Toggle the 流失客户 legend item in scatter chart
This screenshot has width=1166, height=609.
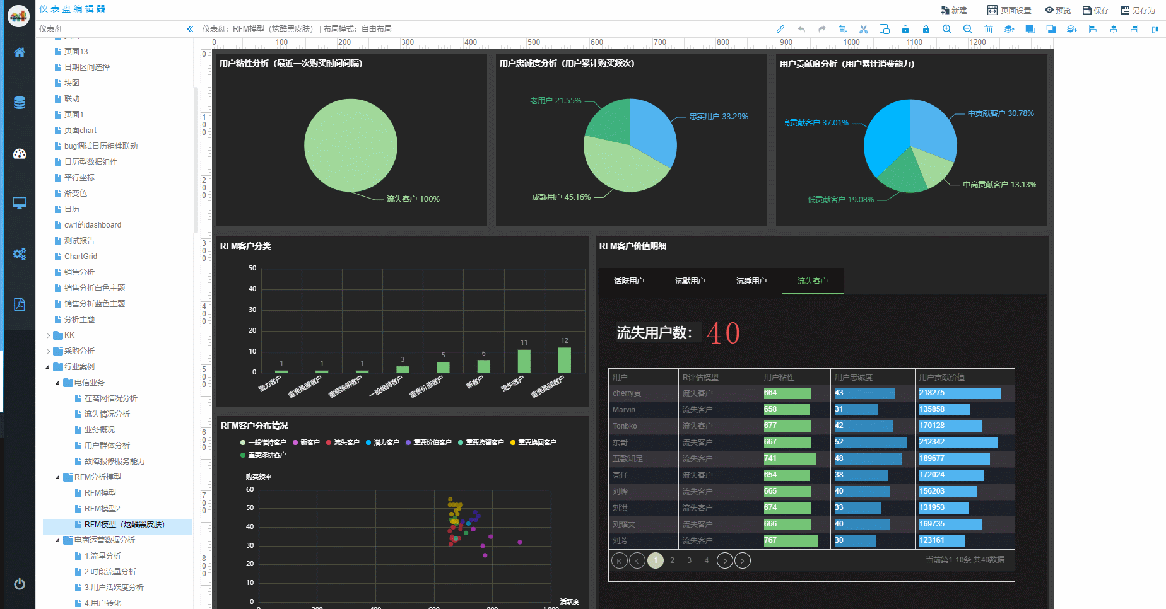(343, 443)
